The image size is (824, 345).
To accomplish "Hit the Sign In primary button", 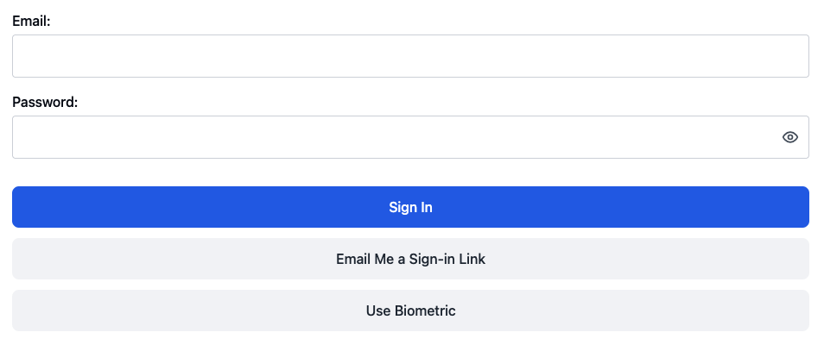I will (410, 207).
